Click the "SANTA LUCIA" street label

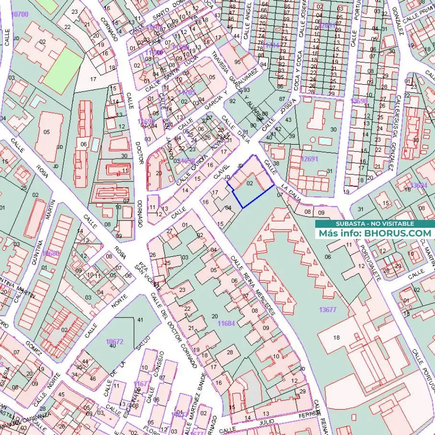pos(182,69)
